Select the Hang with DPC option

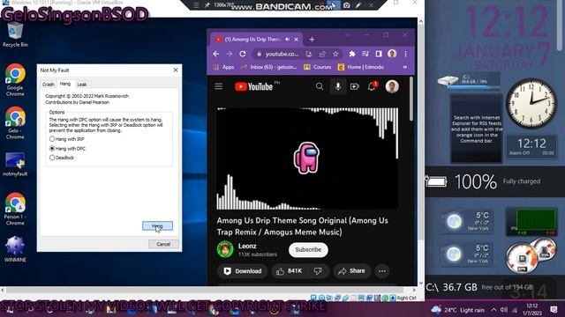click(67, 149)
